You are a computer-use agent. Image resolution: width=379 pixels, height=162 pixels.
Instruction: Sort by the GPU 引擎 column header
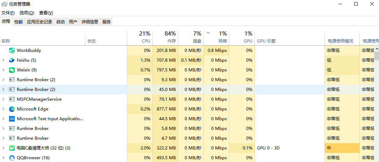point(289,38)
